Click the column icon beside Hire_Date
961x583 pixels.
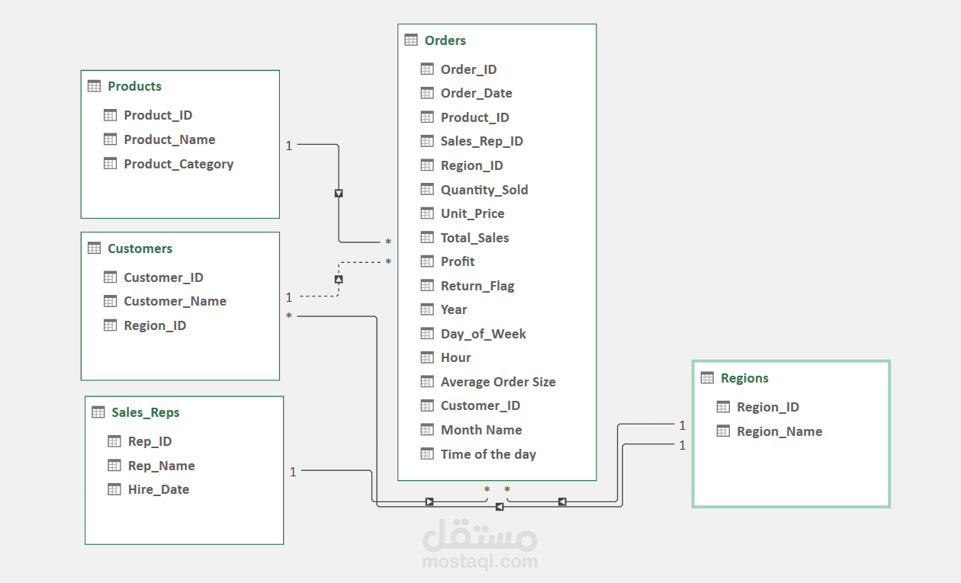pyautogui.click(x=114, y=489)
